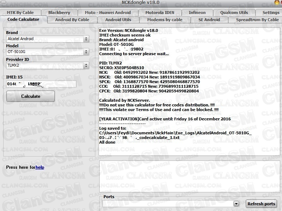Go to the Infineon tab
Screen dimensions: 282x211
197,13
